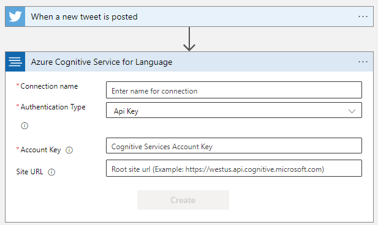
Task: Click the Root site url input field
Action: click(x=234, y=168)
